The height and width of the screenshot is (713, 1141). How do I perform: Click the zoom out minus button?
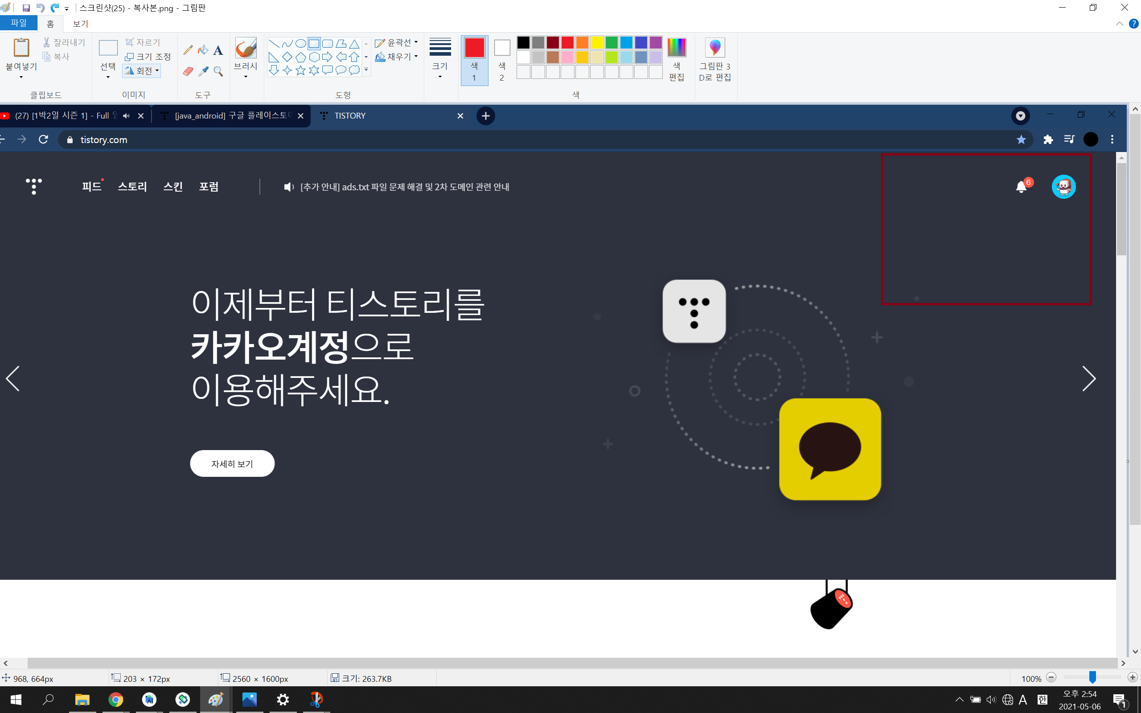1051,678
